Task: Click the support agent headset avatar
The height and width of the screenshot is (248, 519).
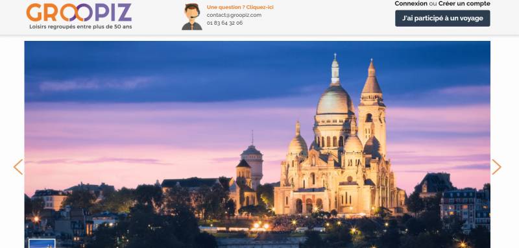Action: tap(192, 17)
